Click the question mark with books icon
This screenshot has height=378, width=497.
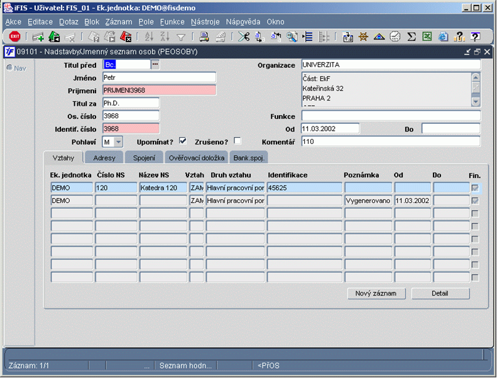click(x=459, y=37)
